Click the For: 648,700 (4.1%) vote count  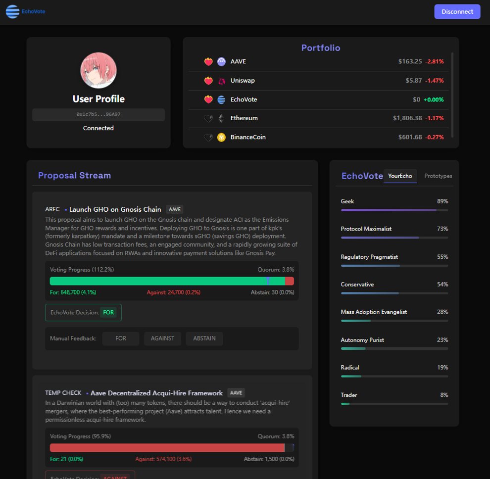(73, 292)
